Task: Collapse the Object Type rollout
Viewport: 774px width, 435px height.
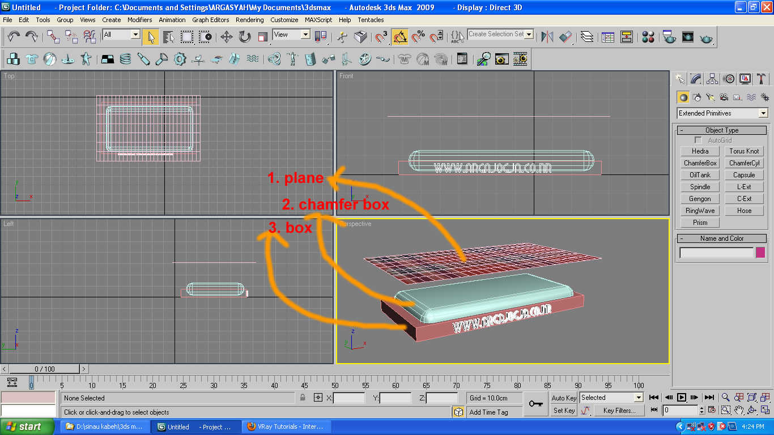Action: point(722,130)
